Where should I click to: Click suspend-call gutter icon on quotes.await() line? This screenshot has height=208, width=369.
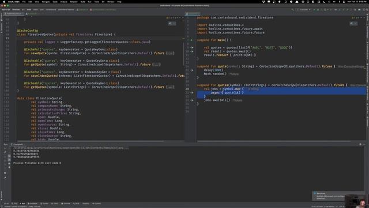tap(192, 51)
